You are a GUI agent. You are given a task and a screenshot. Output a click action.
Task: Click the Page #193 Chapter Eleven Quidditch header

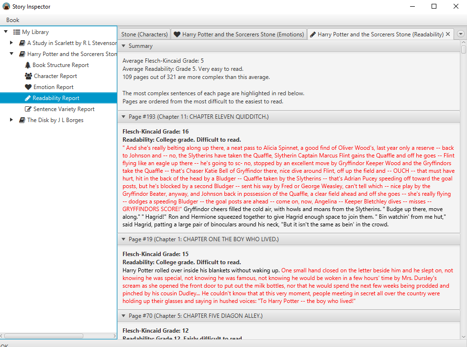pos(199,117)
